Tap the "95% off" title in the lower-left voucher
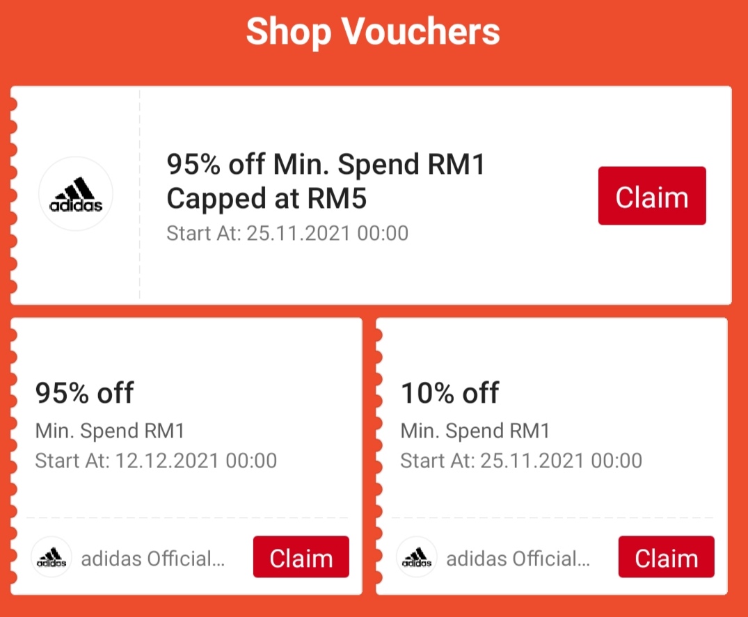This screenshot has width=748, height=617. 84,394
